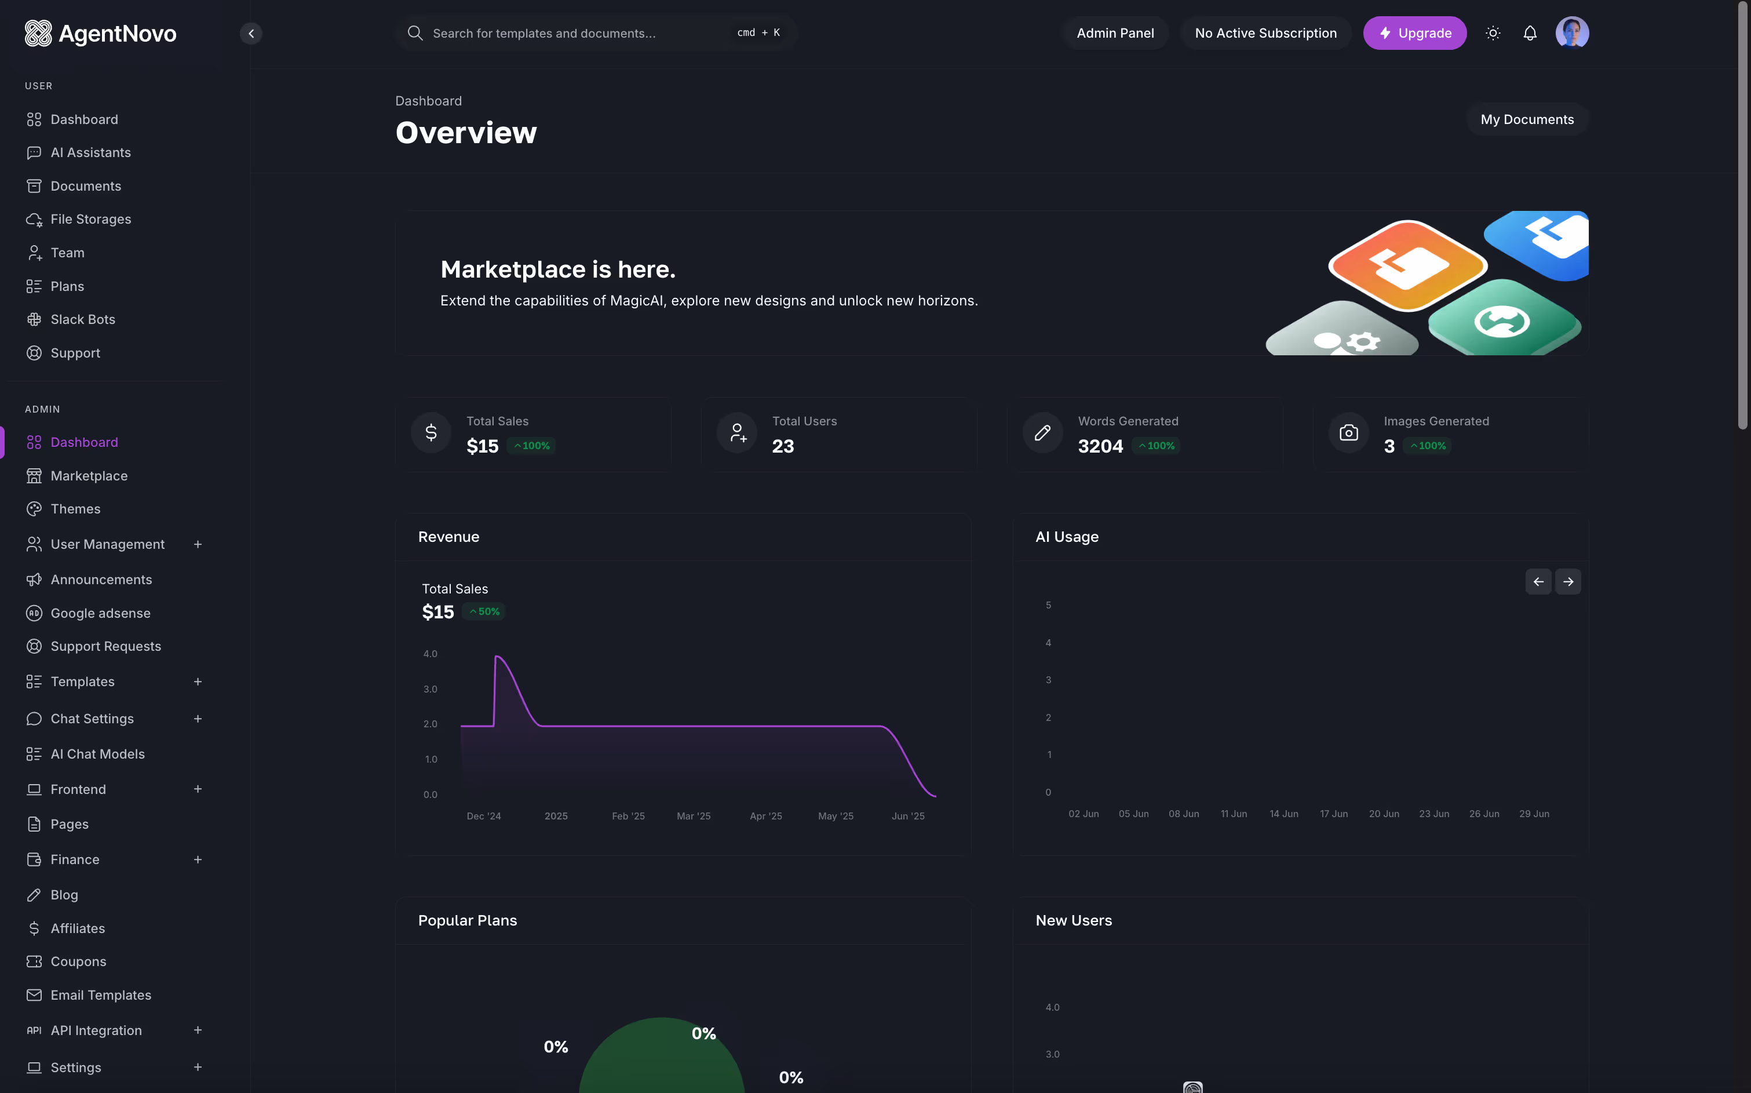
Task: Open the Plans page
Action: (x=67, y=286)
